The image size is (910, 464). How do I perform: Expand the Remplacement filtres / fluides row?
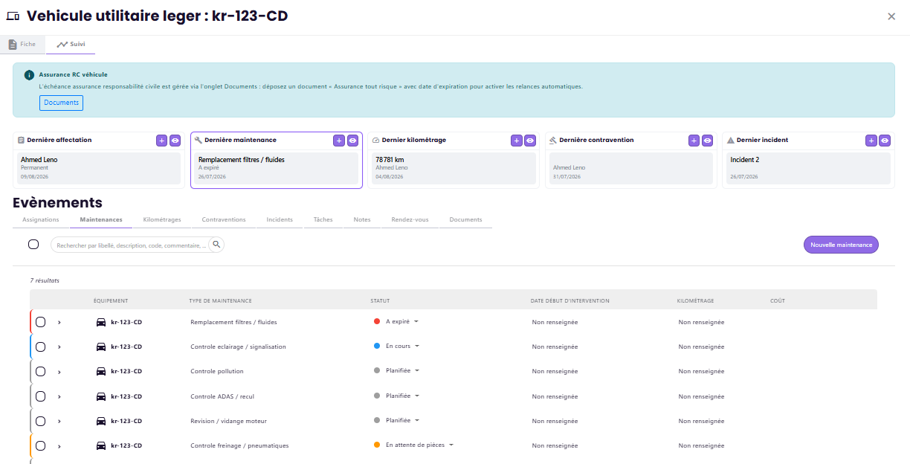coord(59,322)
